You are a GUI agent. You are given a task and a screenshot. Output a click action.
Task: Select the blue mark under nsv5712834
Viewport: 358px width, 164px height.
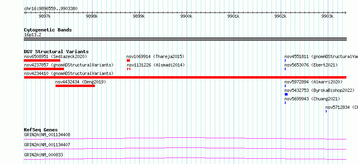click(x=326, y=111)
